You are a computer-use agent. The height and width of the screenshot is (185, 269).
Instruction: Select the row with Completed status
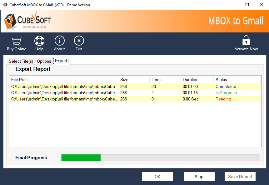tap(134, 86)
